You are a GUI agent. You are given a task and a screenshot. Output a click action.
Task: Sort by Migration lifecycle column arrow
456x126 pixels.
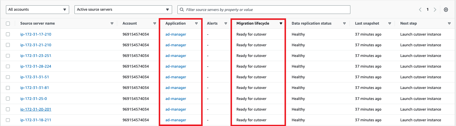click(x=281, y=23)
